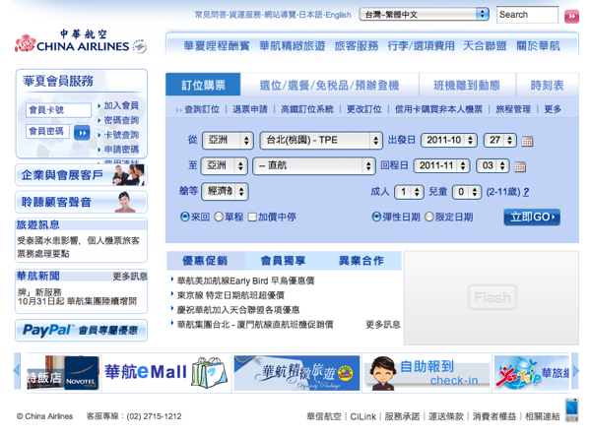The image size is (591, 436).
Task: Click the PayPal 會員專屬優惠 banner
Action: (81, 331)
